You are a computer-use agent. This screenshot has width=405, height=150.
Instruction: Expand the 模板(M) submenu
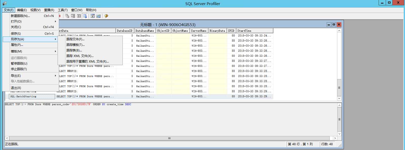click(x=31, y=51)
